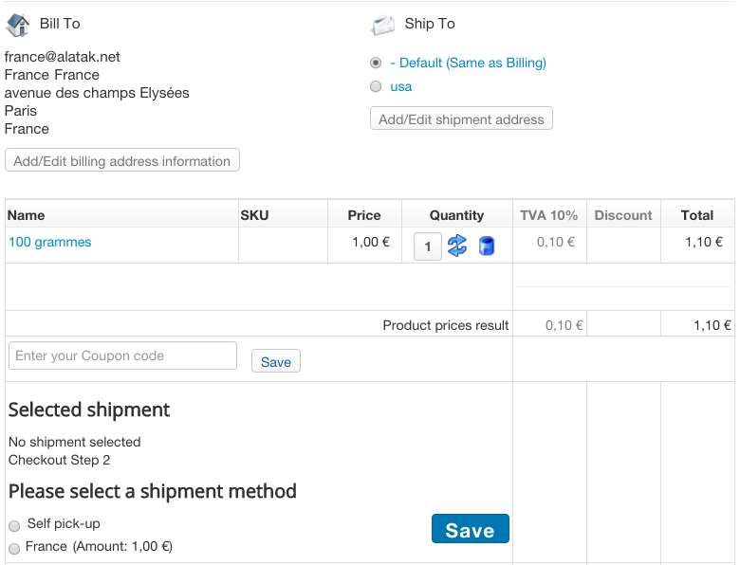Click the usa address link

tap(400, 87)
